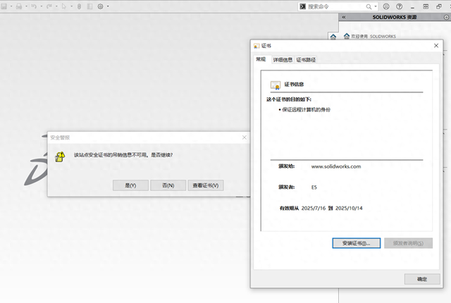Click the certificate info badge icon
Viewport: 451px width, 303px height.
tap(276, 85)
